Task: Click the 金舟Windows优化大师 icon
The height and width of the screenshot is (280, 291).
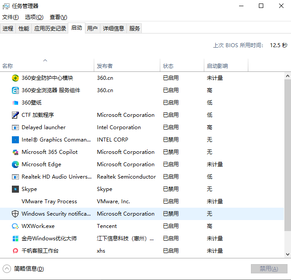Action: (15, 239)
